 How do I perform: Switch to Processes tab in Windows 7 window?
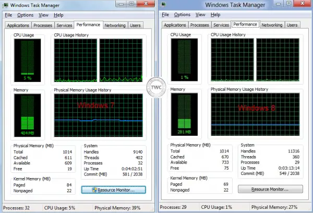(43, 26)
